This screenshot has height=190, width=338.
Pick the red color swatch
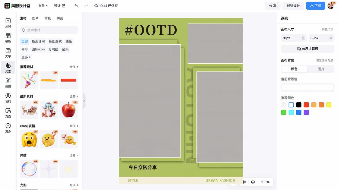click(x=306, y=105)
